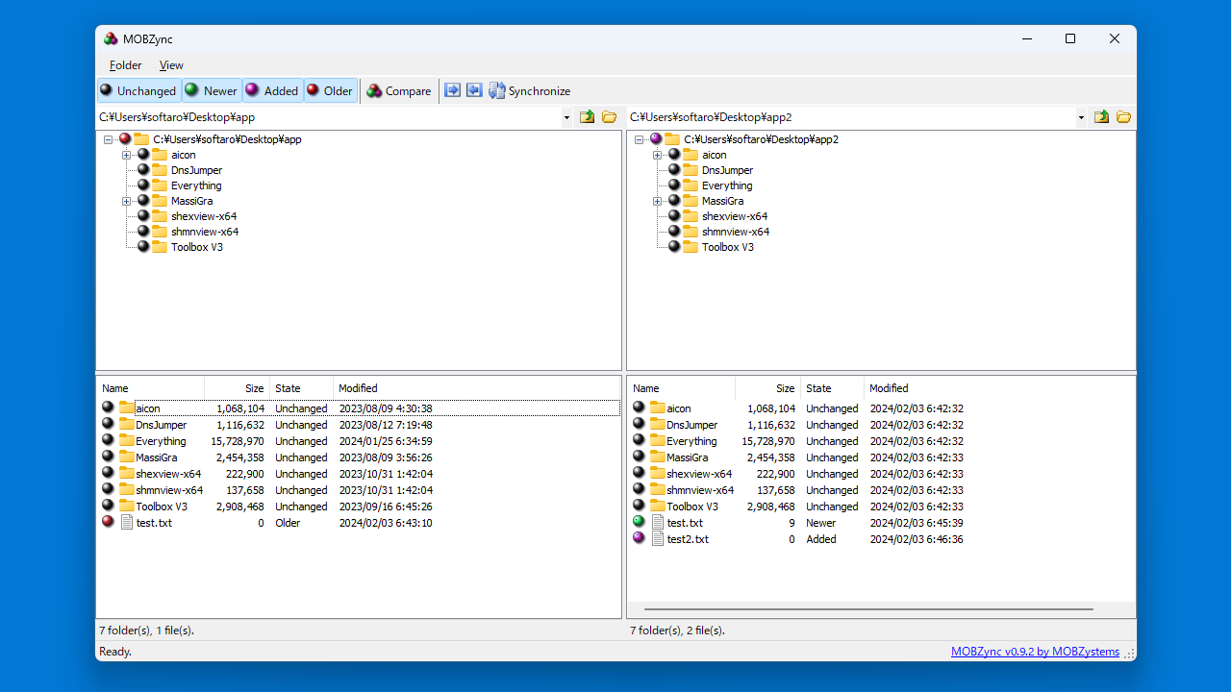Click the right list horizontal scrollbar

(x=868, y=609)
